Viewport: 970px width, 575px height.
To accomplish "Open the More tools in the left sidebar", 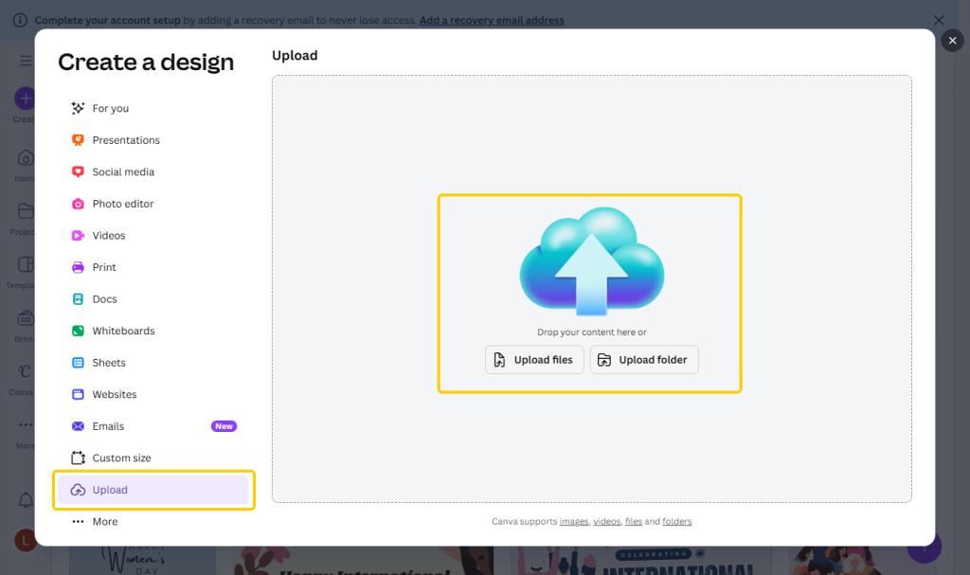I will (x=24, y=429).
